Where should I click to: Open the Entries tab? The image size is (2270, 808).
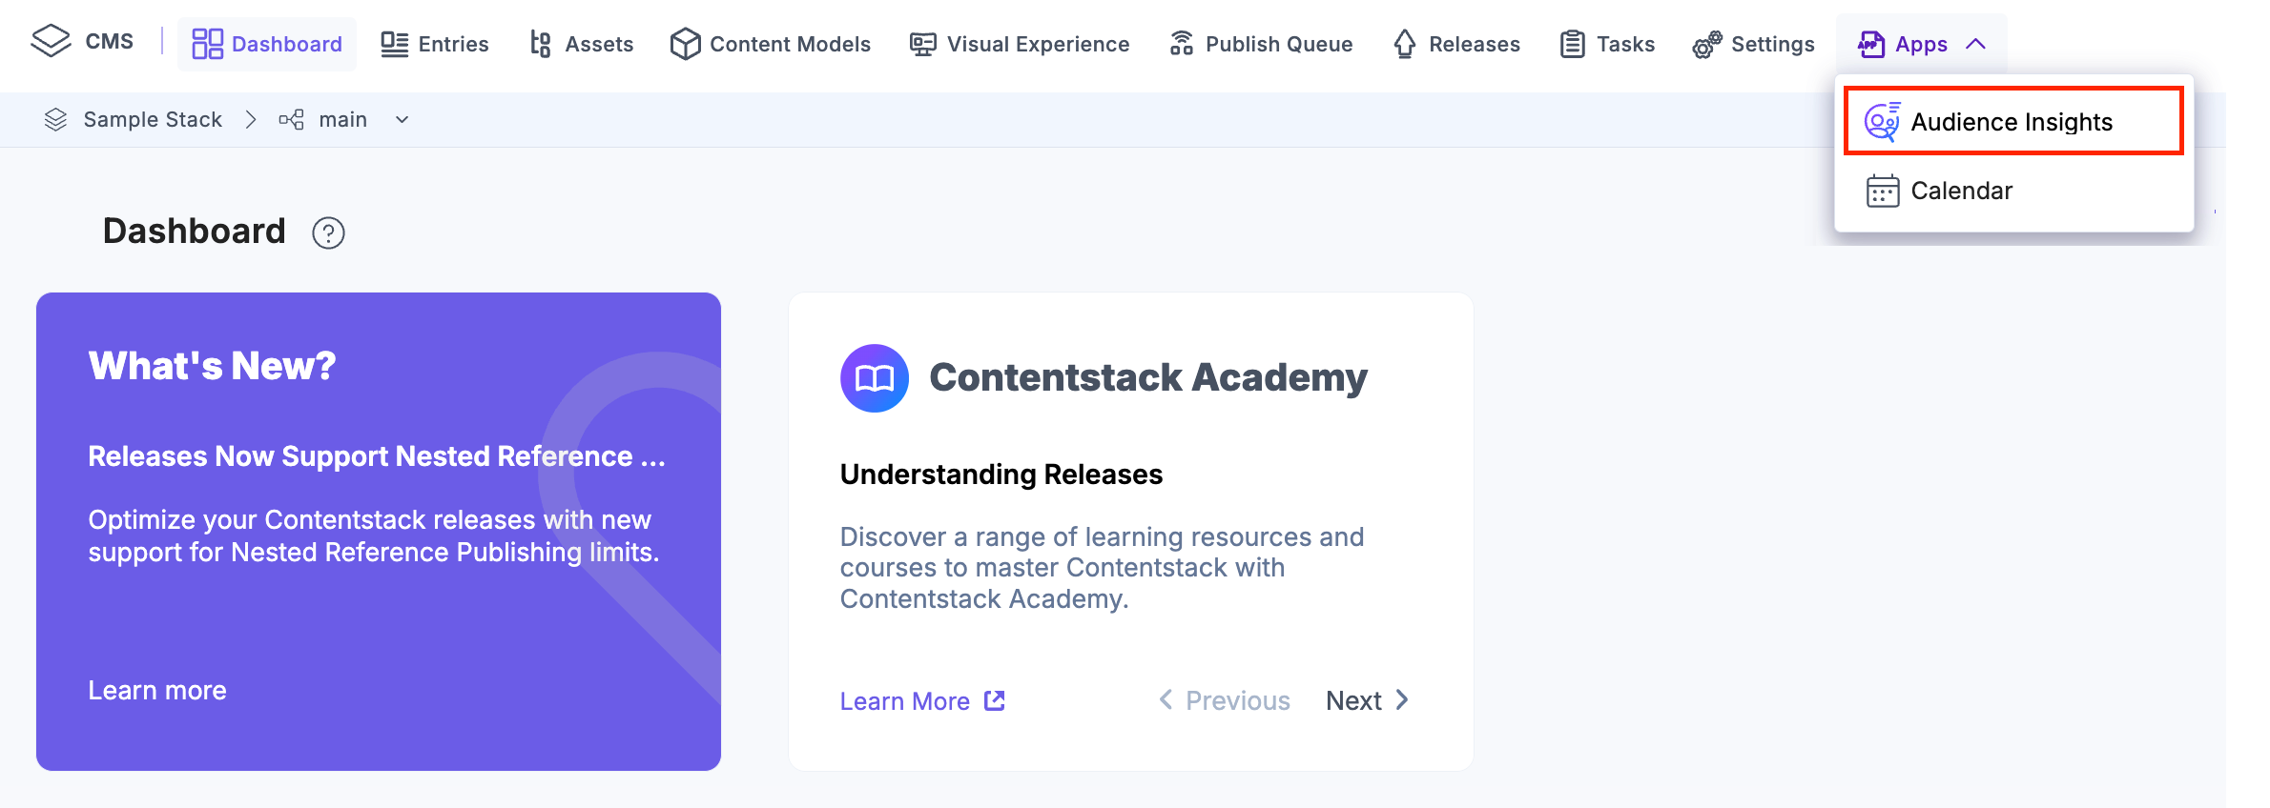(435, 44)
